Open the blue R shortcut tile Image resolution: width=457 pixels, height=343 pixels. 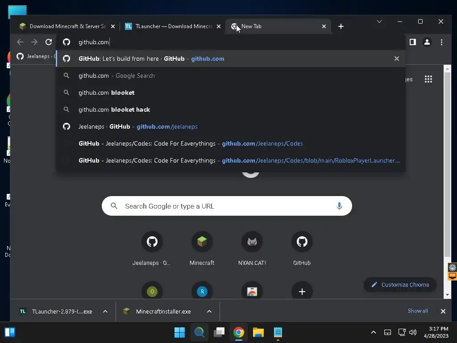(202, 291)
